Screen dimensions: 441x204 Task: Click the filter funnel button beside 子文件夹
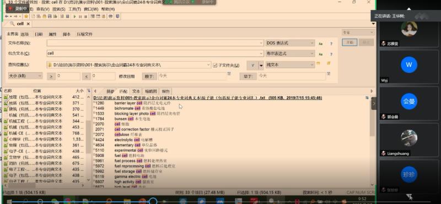[x=252, y=65]
